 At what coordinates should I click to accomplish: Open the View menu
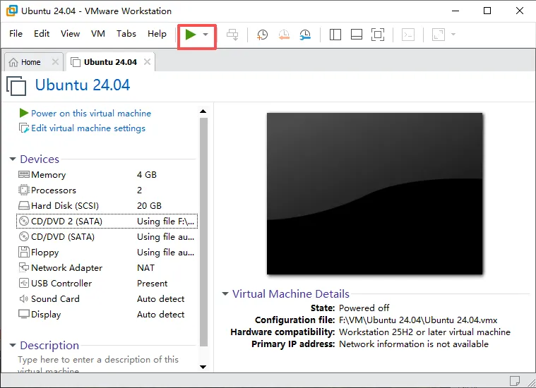point(70,33)
